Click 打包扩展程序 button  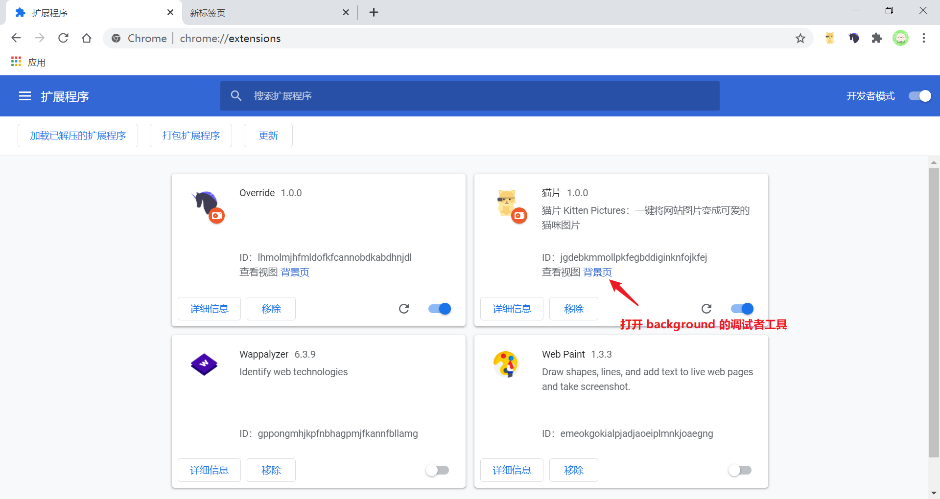(x=191, y=136)
